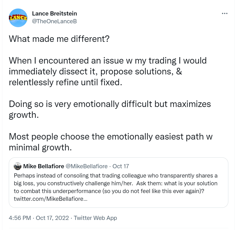Click the ampersand after "propose solutions,"
Image resolution: width=241 pixels, height=230 pixels.
(179, 72)
